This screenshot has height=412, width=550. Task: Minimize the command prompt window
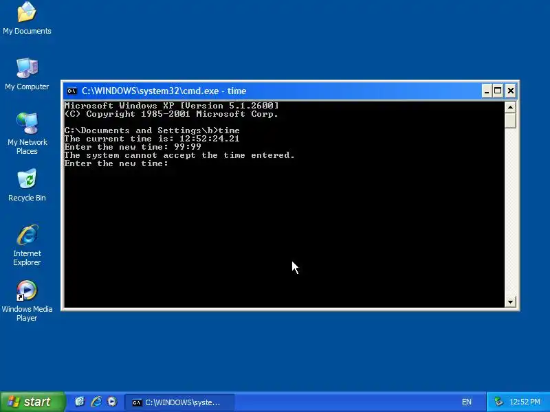coord(486,91)
